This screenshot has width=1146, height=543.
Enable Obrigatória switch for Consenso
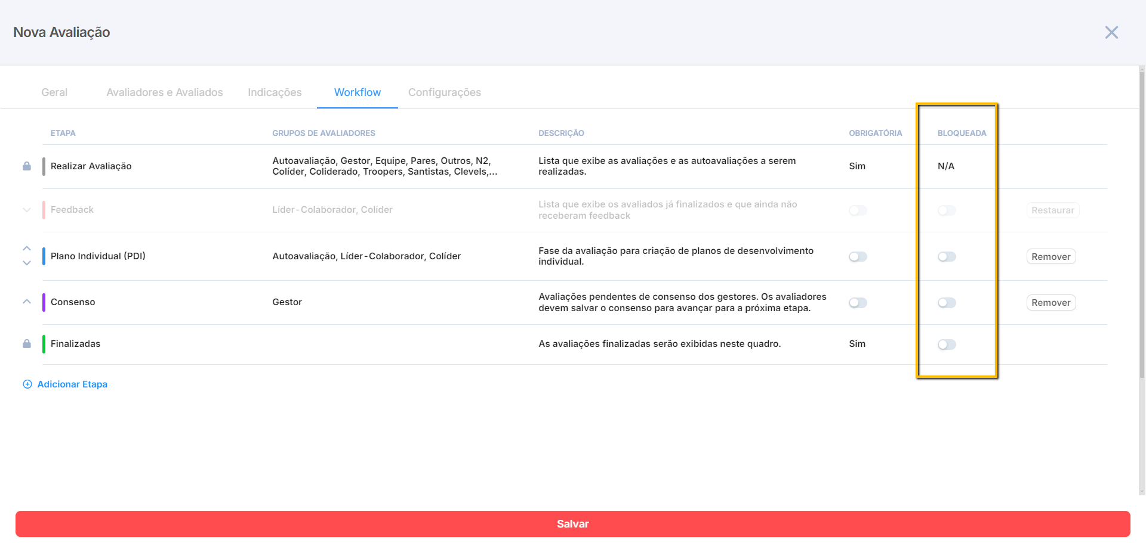[858, 303]
